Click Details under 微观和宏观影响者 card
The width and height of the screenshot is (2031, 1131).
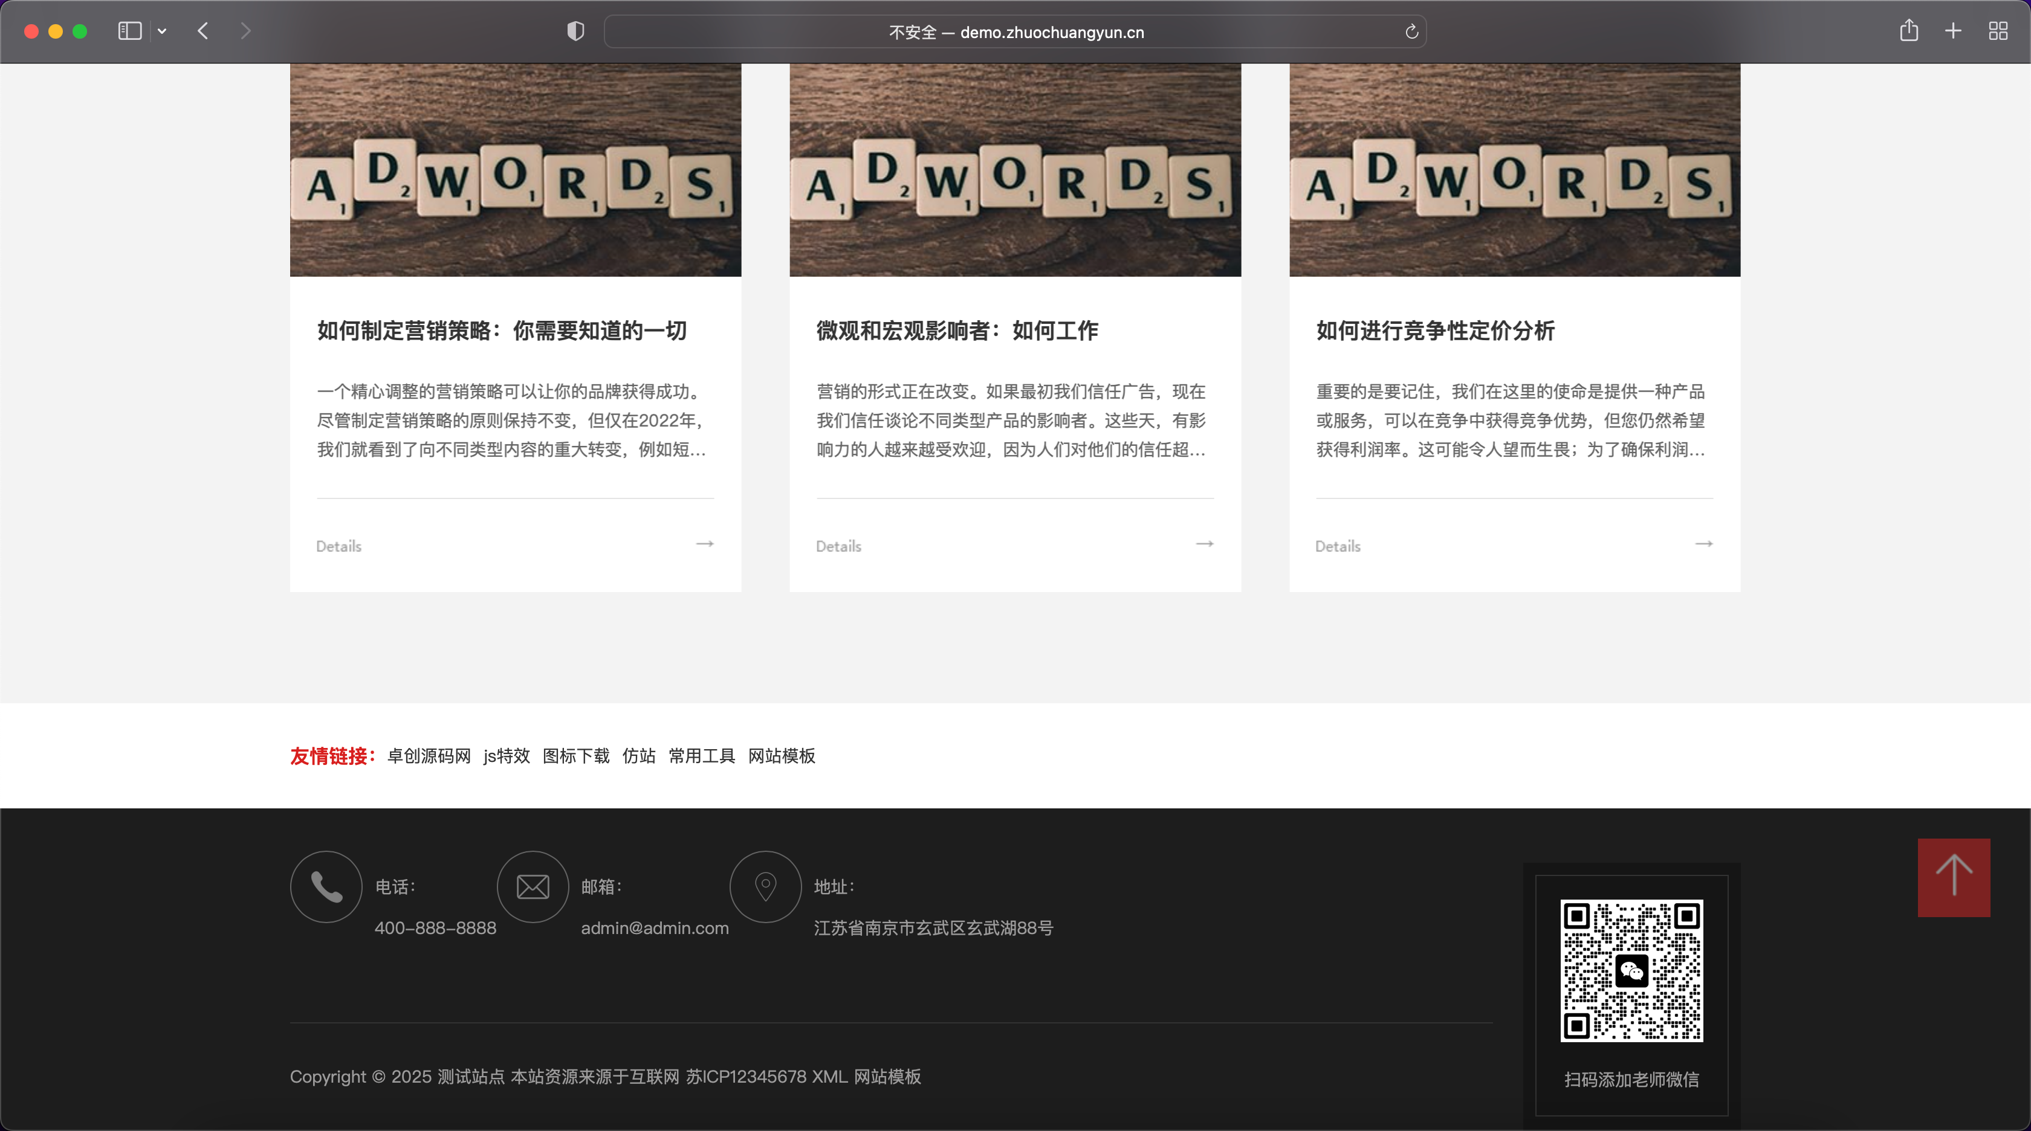[x=838, y=546]
